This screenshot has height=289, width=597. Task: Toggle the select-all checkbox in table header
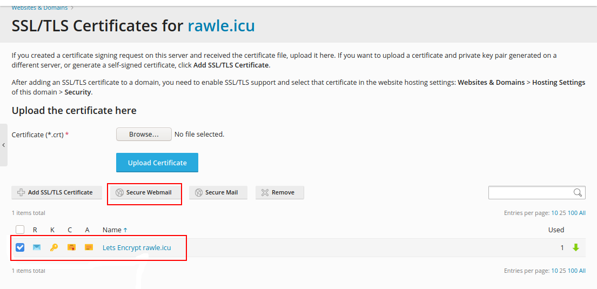(x=20, y=230)
